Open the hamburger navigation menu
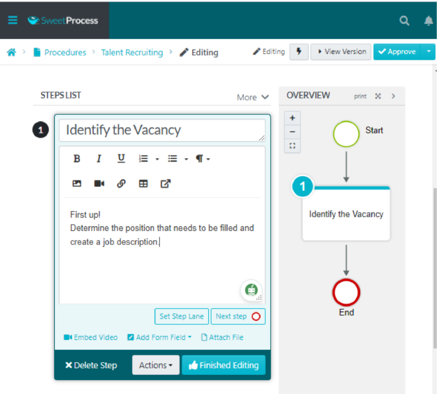Screen dimensions: 437x394 (13, 20)
